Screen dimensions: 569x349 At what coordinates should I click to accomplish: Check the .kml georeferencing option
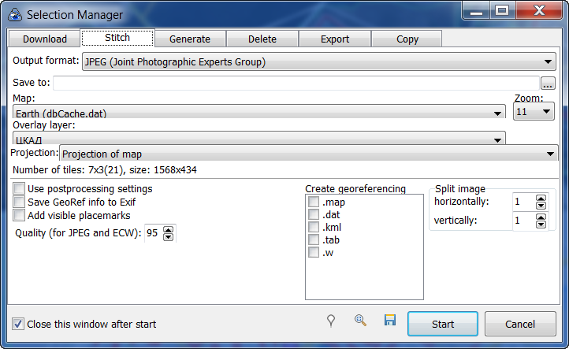coord(314,228)
